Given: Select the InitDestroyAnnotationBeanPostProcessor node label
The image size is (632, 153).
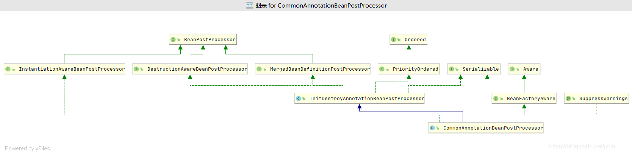Looking at the screenshot, I should tap(367, 99).
